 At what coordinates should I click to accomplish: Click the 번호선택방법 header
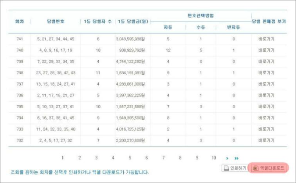coord(201,16)
